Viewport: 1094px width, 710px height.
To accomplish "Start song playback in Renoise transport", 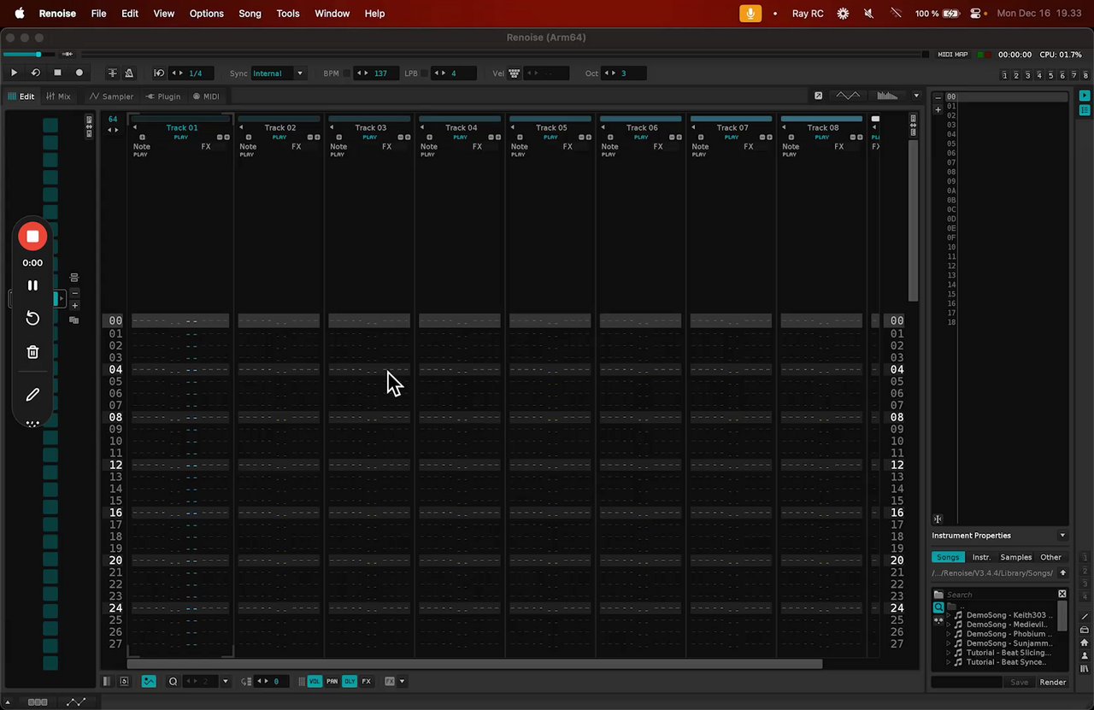I will click(14, 73).
